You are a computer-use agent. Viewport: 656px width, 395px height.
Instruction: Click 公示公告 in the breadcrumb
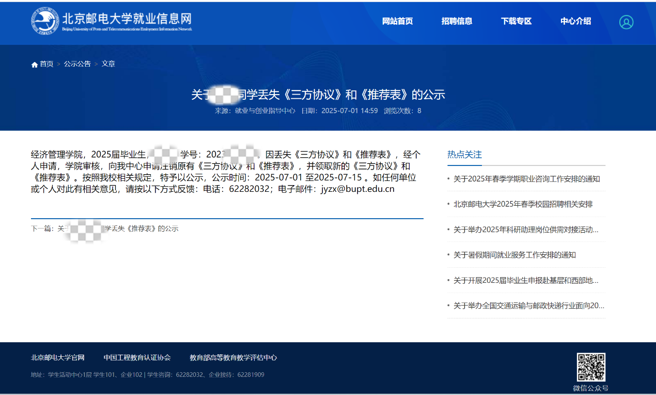[77, 64]
